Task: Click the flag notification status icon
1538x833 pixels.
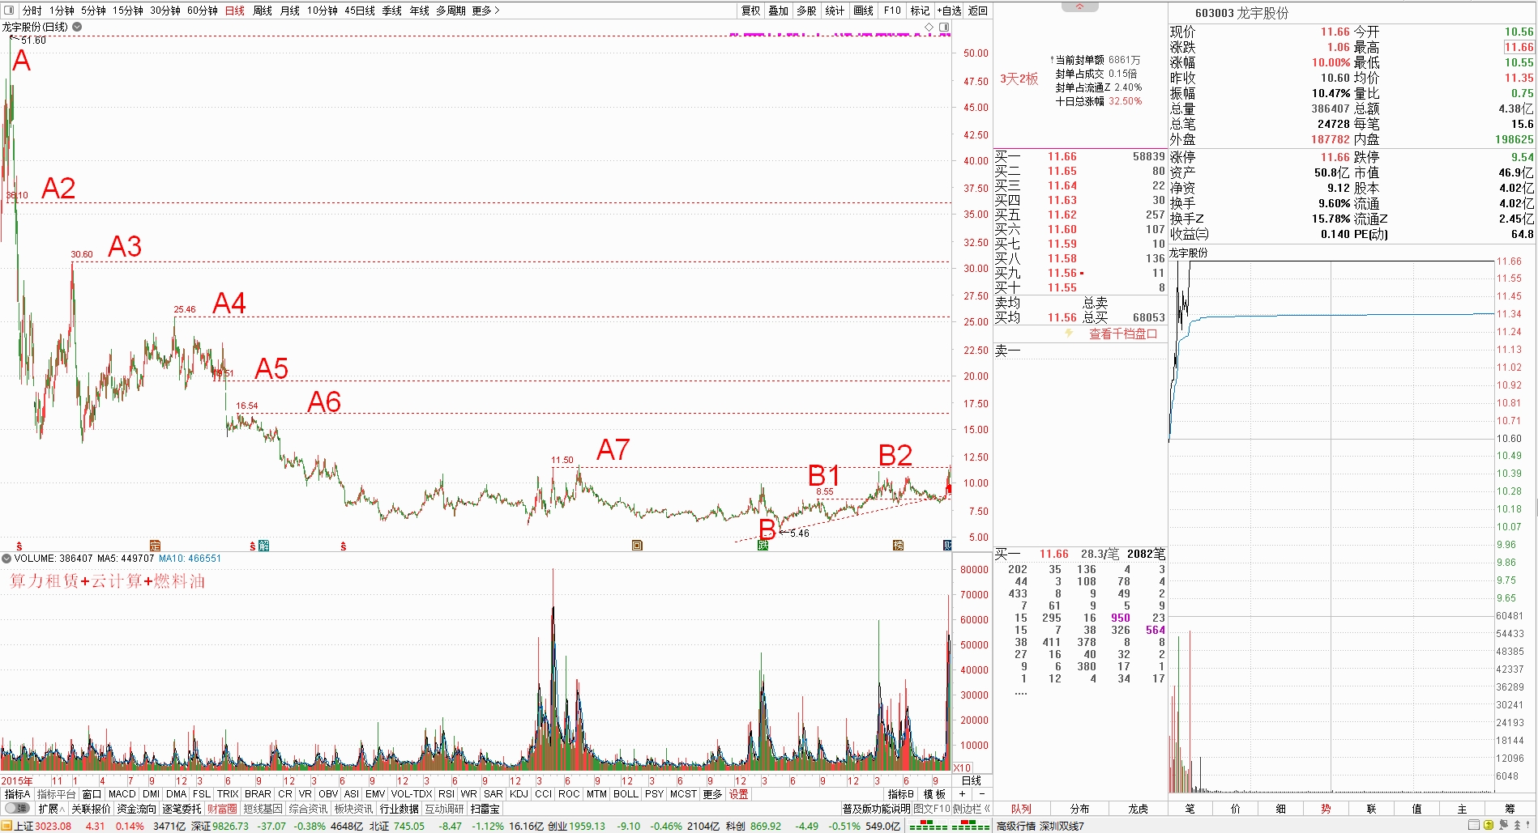Action: pyautogui.click(x=1503, y=826)
